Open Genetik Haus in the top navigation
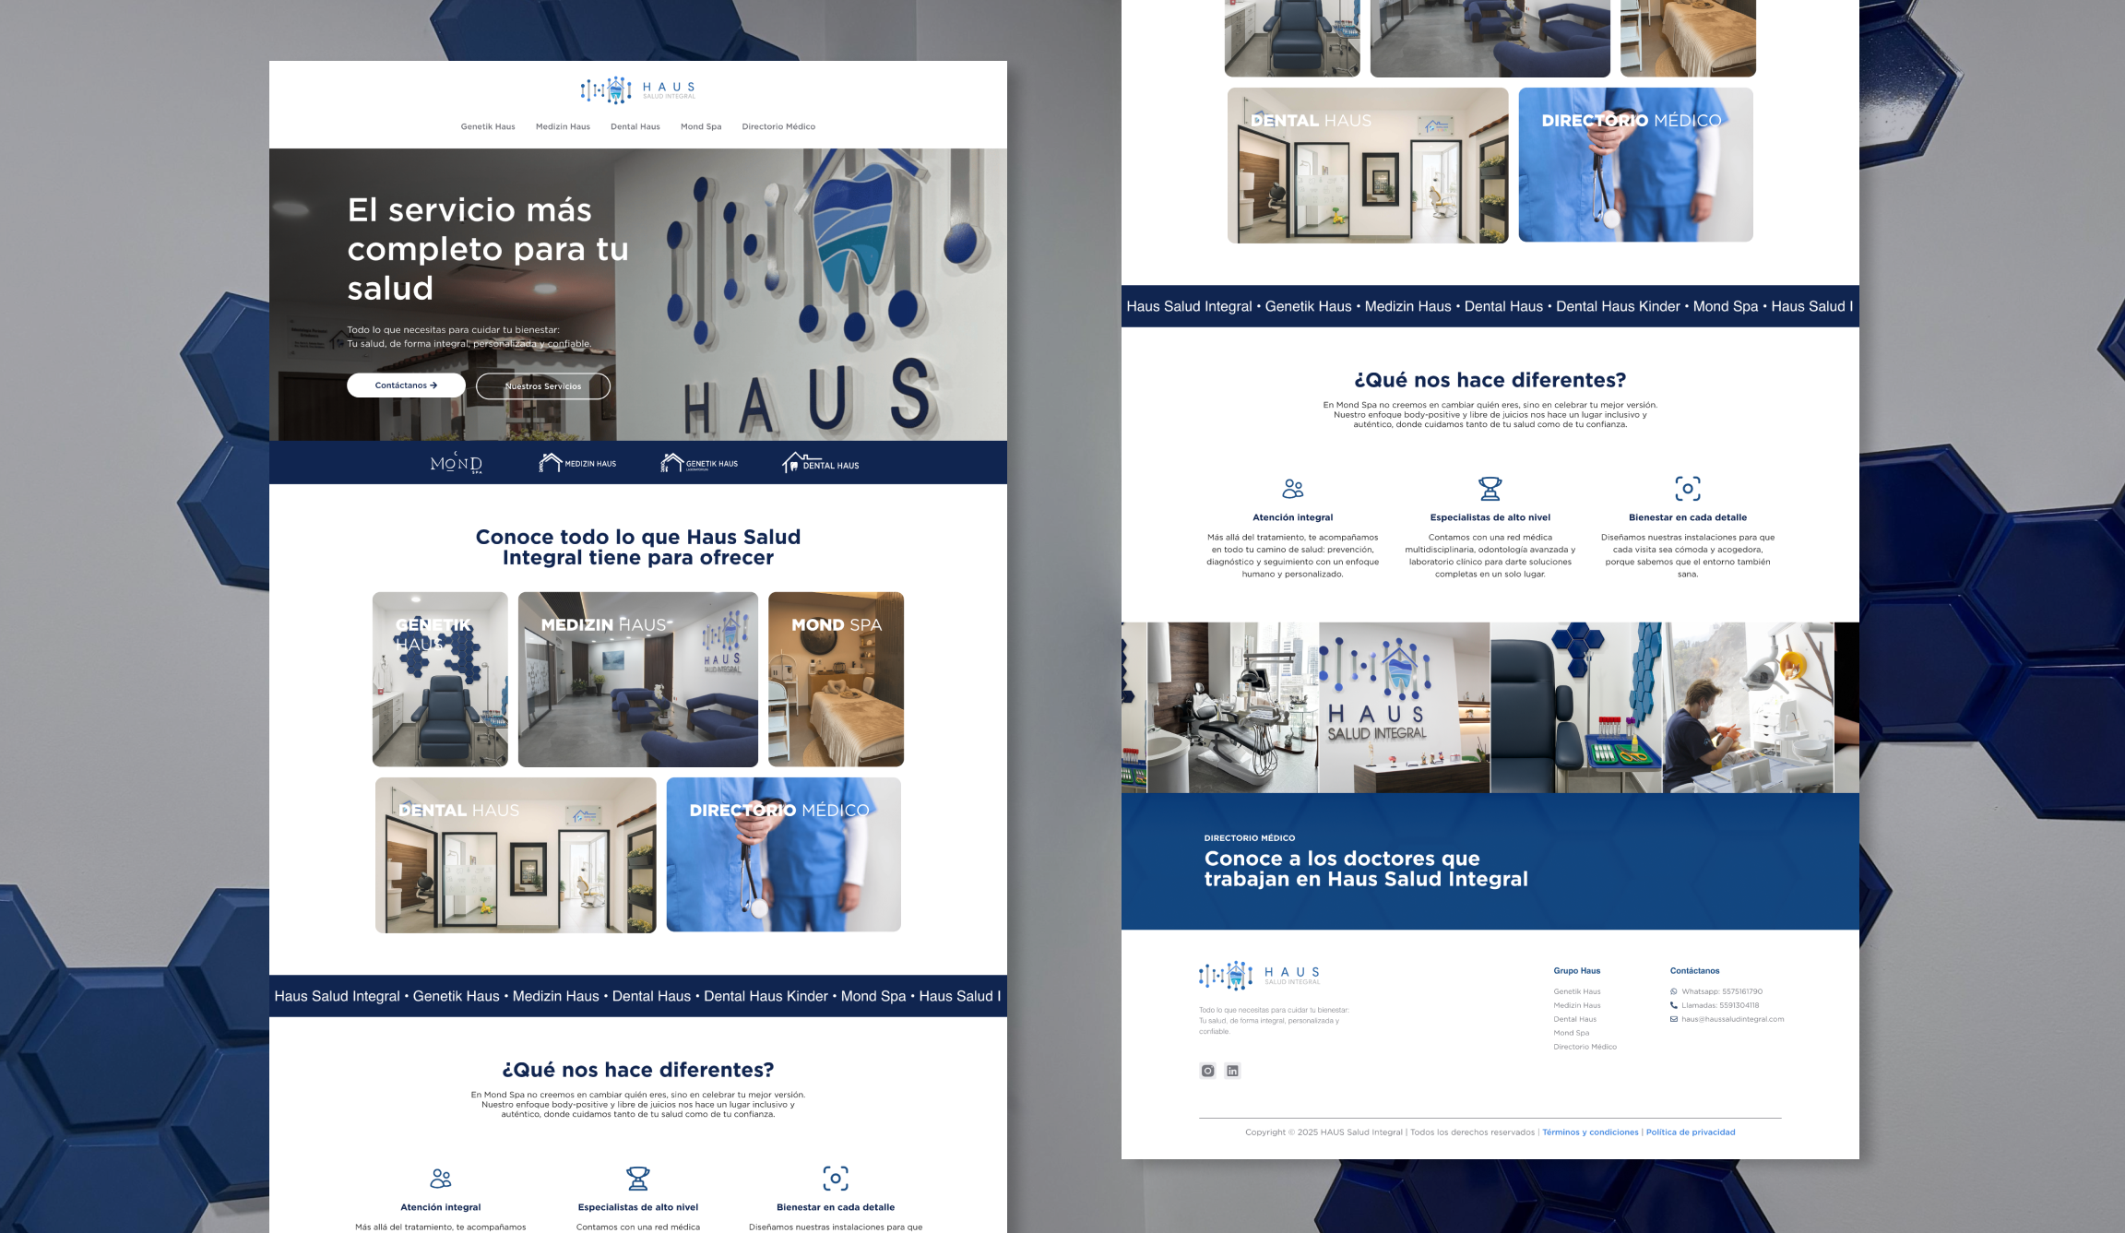 click(x=488, y=126)
